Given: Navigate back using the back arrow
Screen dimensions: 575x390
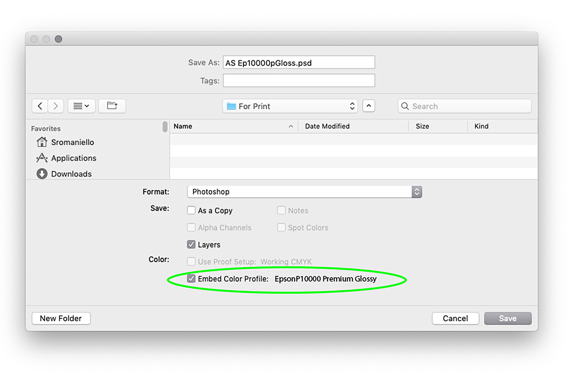Looking at the screenshot, I should [39, 106].
